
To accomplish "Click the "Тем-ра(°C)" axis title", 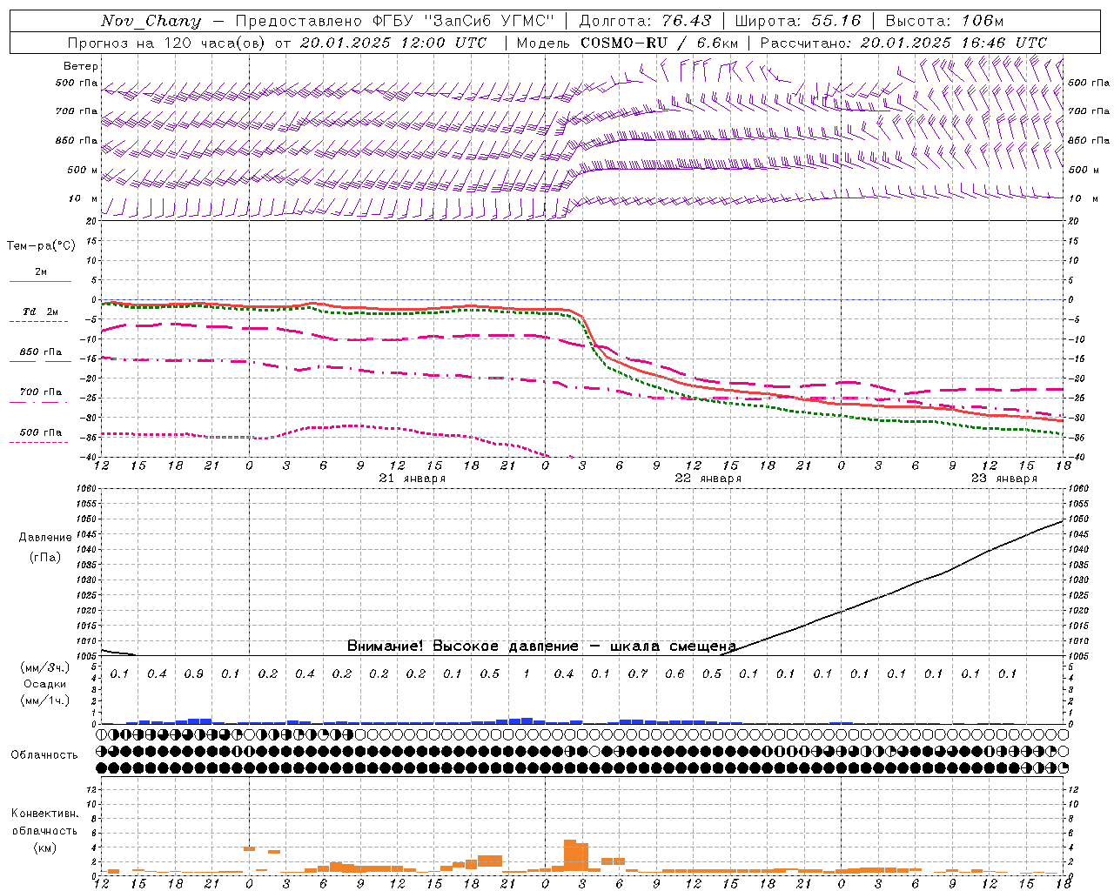I will pos(41,245).
